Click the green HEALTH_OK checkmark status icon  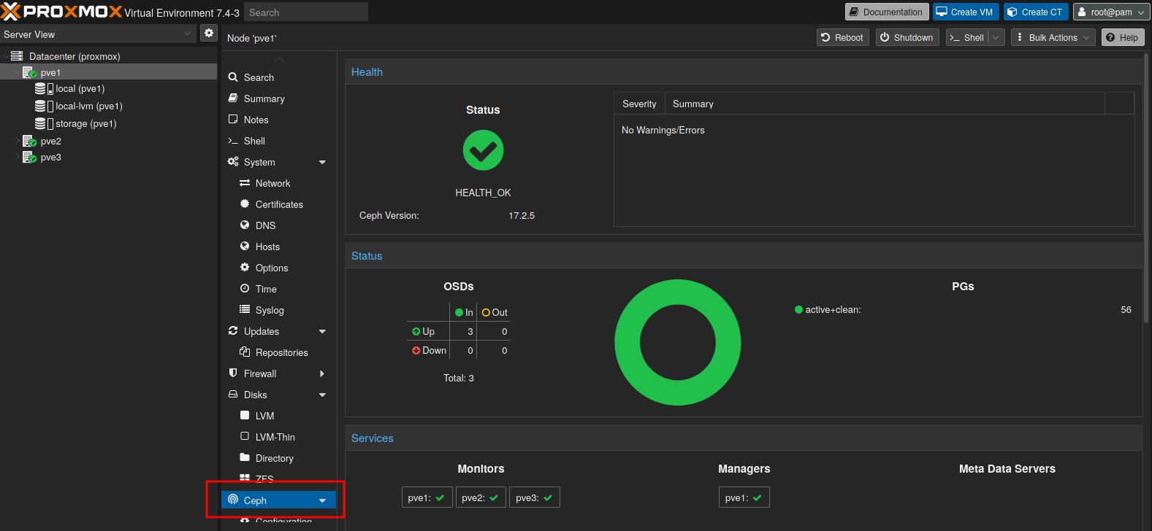[483, 150]
